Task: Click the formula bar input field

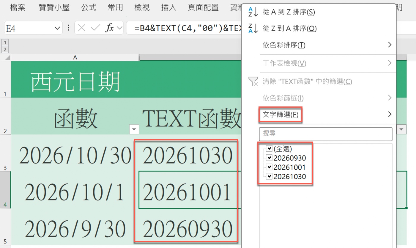Action: coord(184,28)
